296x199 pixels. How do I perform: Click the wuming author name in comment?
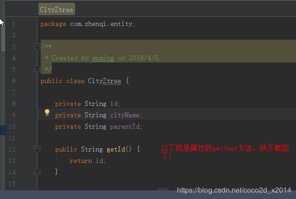(103, 58)
